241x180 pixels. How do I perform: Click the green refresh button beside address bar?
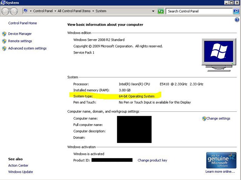tap(161, 11)
